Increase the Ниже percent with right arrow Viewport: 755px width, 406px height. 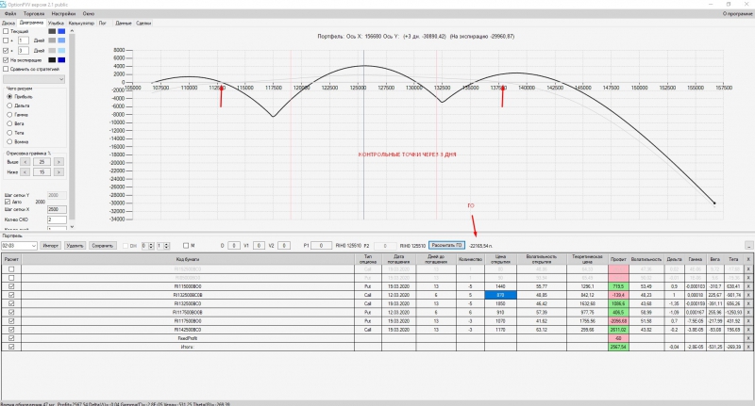tap(59, 172)
